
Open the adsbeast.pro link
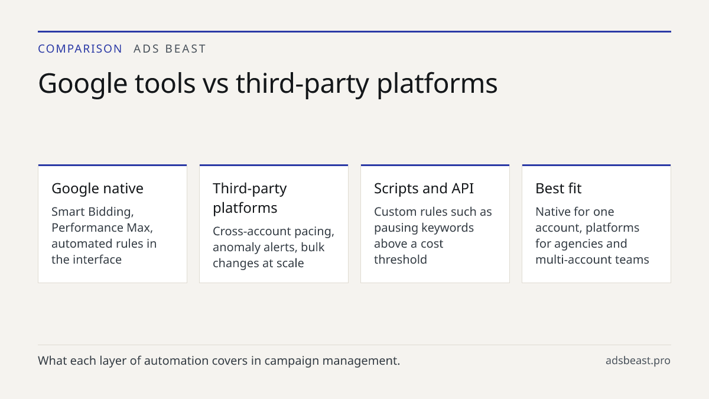pyautogui.click(x=638, y=361)
